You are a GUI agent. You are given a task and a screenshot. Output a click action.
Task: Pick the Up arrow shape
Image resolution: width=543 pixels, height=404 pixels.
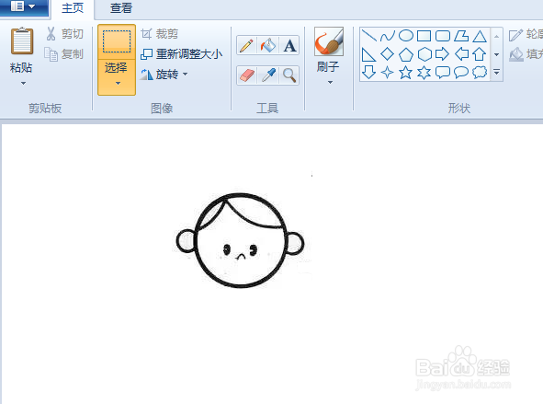click(x=480, y=54)
